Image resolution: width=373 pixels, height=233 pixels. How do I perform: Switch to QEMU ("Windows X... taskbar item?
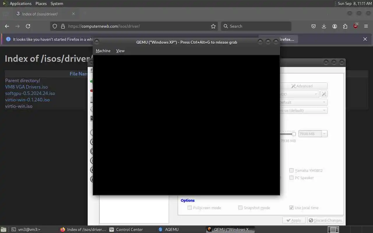pyautogui.click(x=230, y=230)
